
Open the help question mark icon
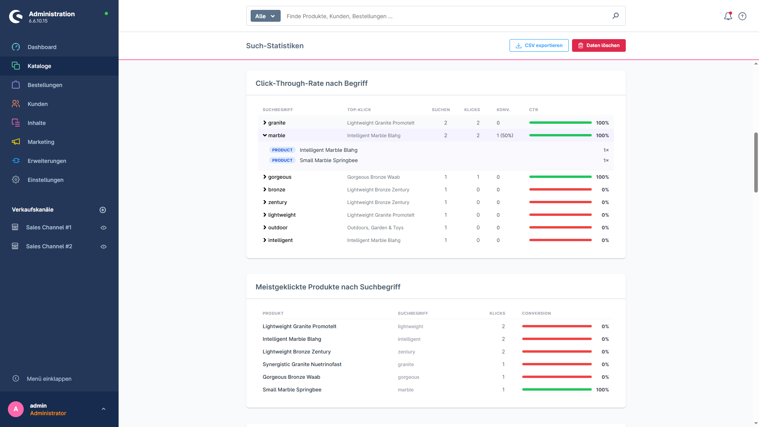[x=742, y=16]
